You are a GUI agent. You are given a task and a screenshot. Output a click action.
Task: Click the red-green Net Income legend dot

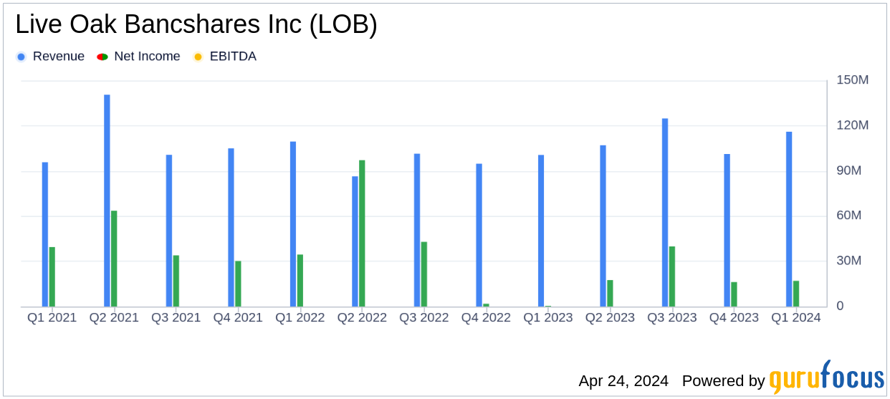(102, 57)
